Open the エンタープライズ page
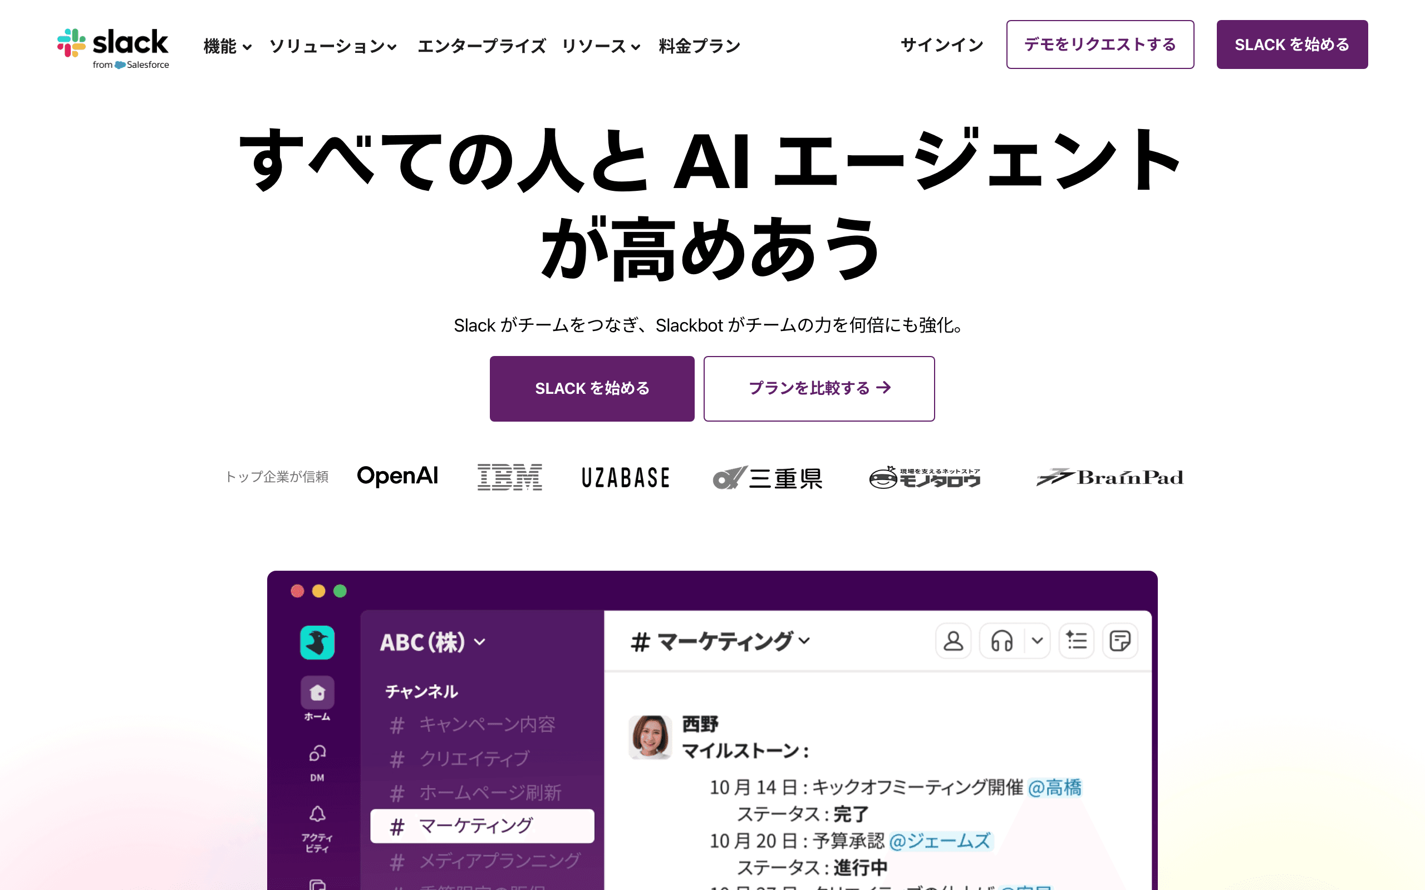The image size is (1425, 890). coord(481,46)
